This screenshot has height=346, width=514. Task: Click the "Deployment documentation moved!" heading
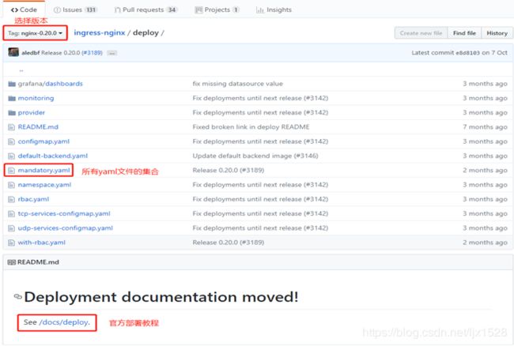click(161, 297)
